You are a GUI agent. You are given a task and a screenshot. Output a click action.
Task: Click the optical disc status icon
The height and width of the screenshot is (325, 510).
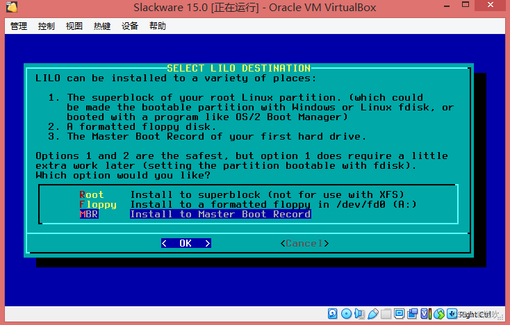(x=347, y=314)
